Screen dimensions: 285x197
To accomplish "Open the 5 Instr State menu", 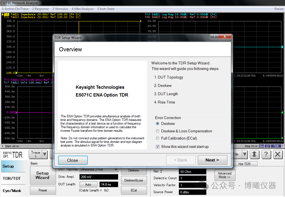I will click(106, 9).
